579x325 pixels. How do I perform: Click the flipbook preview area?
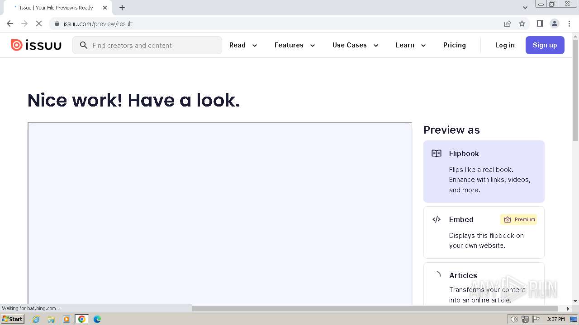(220, 214)
